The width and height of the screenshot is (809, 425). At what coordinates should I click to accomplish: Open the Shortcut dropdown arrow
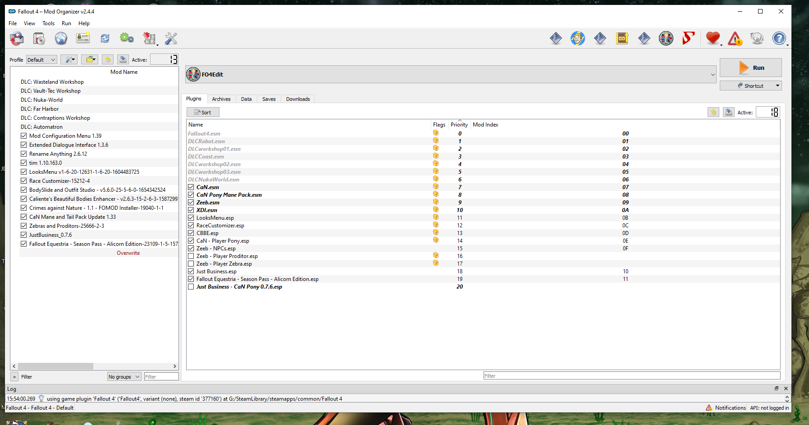(777, 86)
